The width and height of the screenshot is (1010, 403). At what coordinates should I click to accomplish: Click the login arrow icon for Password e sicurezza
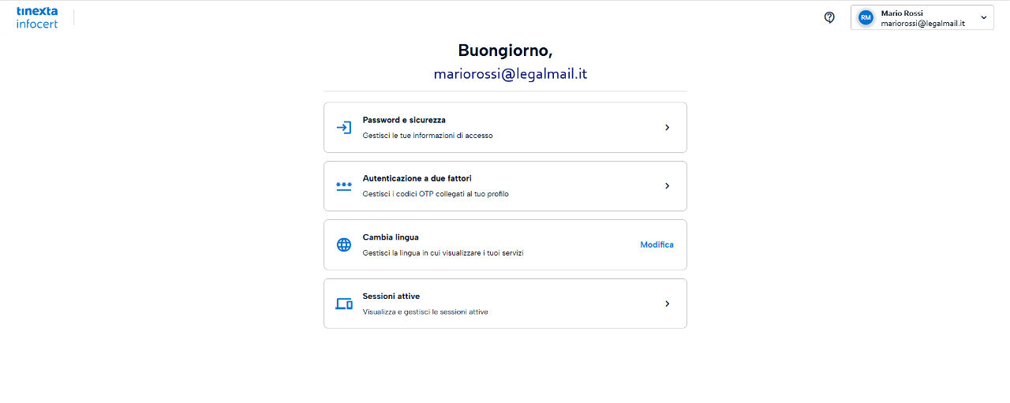point(344,128)
